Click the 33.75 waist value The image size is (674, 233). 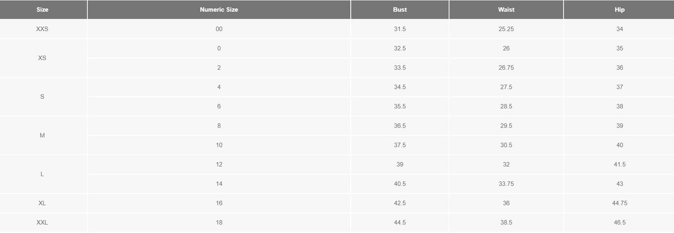506,184
